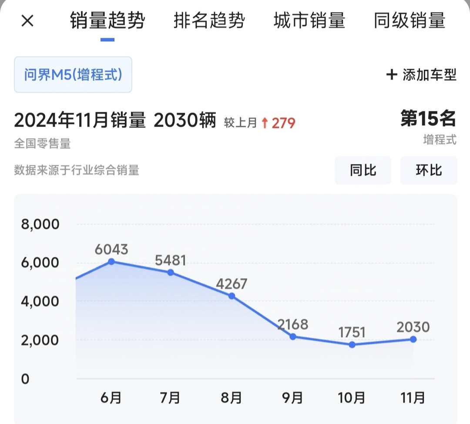Tap the 10月 axis label

(352, 397)
